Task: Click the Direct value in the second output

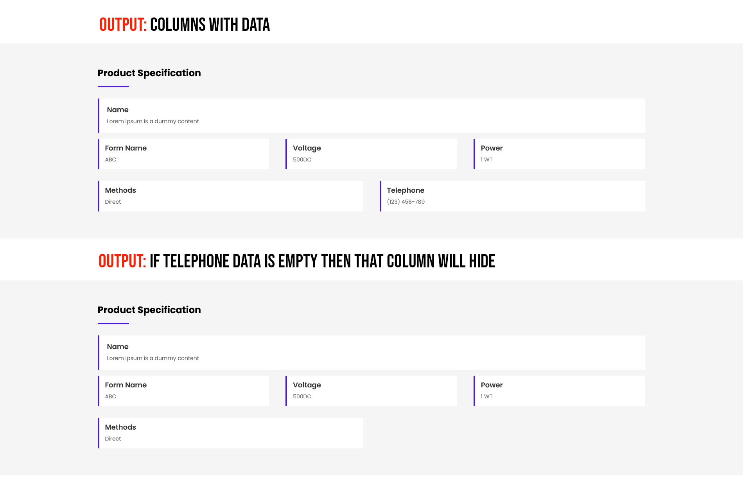Action: click(113, 439)
